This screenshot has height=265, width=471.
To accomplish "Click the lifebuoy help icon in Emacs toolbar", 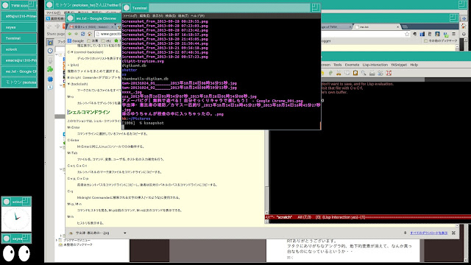I will coord(389,73).
